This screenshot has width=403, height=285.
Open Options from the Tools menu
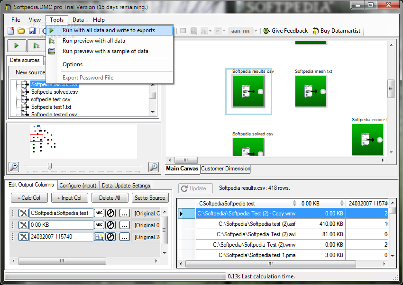coord(110,64)
